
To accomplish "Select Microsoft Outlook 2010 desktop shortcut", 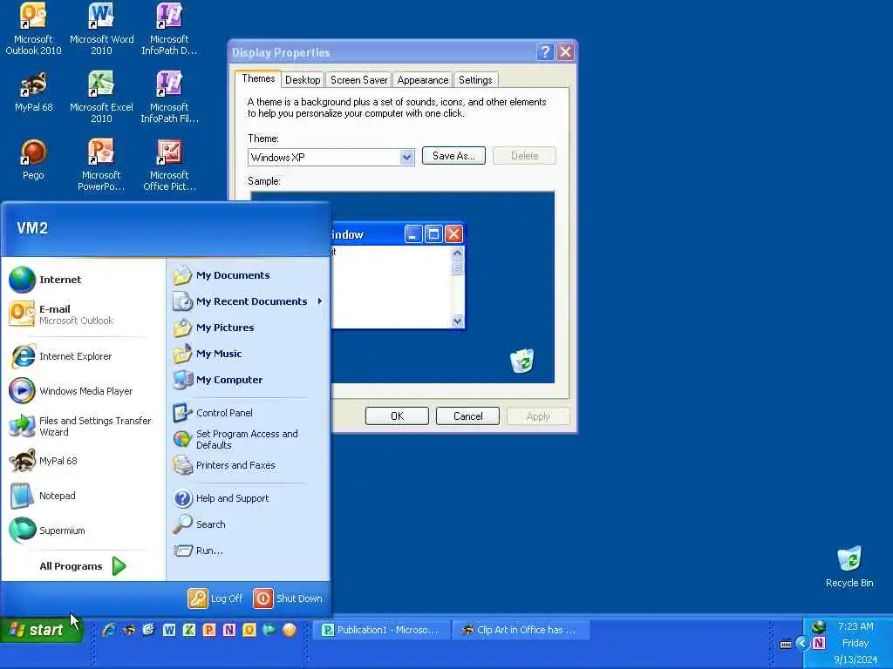I will 33,29.
